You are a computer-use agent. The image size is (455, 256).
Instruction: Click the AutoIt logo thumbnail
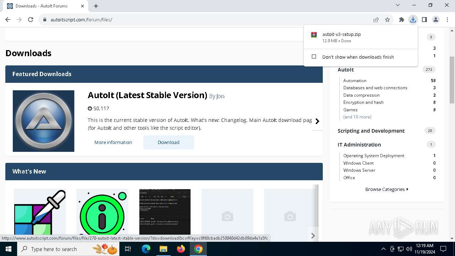(x=43, y=121)
